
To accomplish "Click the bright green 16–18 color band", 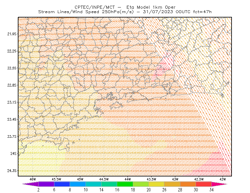I will 125,184.
